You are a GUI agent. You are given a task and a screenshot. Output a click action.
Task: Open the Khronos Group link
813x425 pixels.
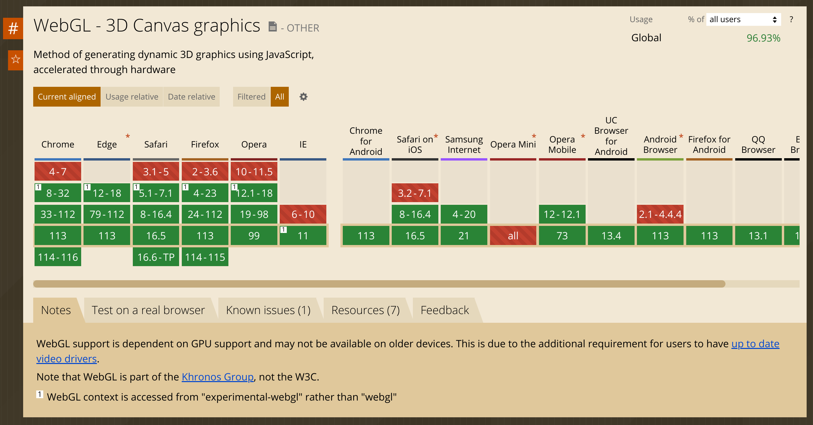click(x=218, y=377)
